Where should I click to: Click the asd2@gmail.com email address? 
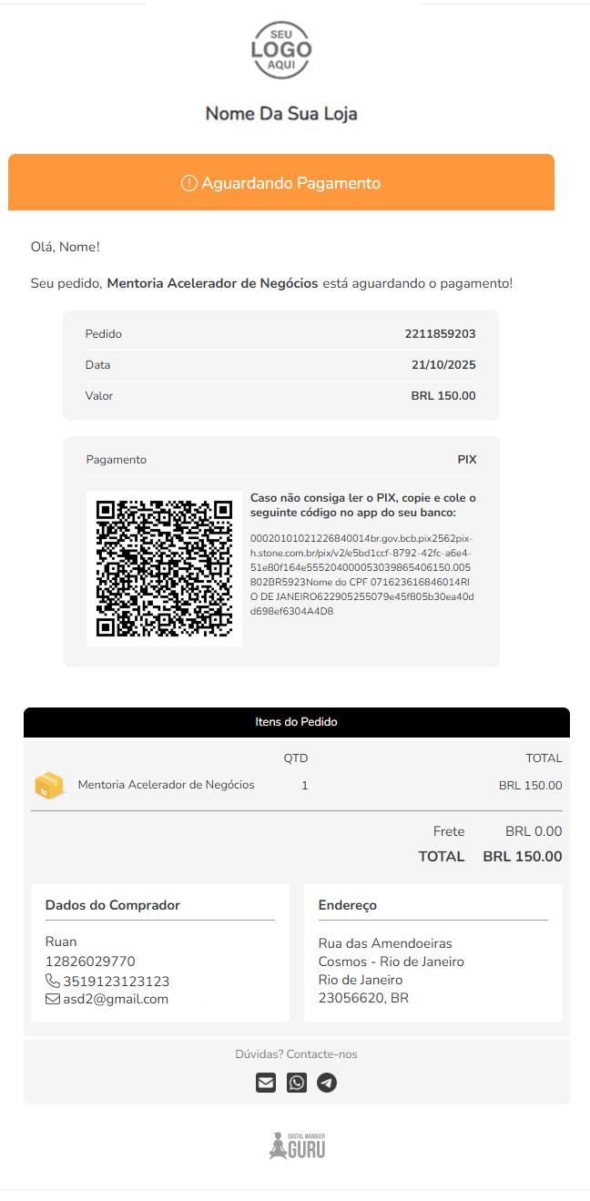pos(116,999)
